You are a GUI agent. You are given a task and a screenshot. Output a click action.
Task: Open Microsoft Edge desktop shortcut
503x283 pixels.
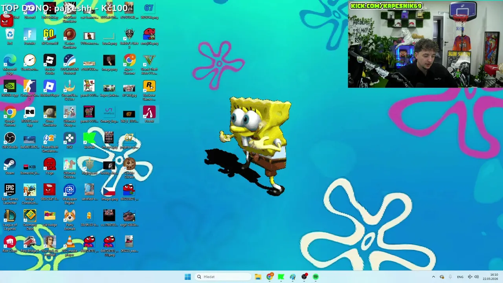10,64
